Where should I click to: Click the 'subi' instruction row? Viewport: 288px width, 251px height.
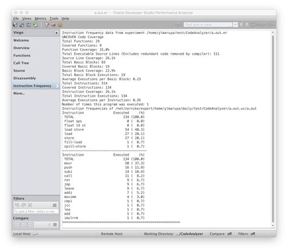[x=105, y=172]
